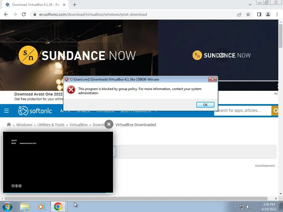Click the Softonic search field
The image size is (283, 212).
pyautogui.click(x=243, y=110)
